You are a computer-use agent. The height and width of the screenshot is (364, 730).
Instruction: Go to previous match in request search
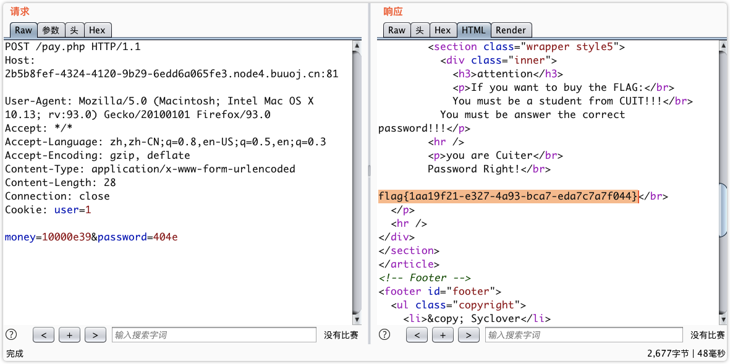point(43,335)
